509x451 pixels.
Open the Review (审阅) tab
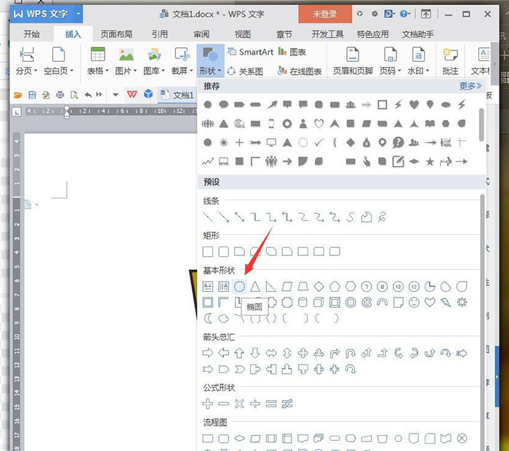click(201, 34)
